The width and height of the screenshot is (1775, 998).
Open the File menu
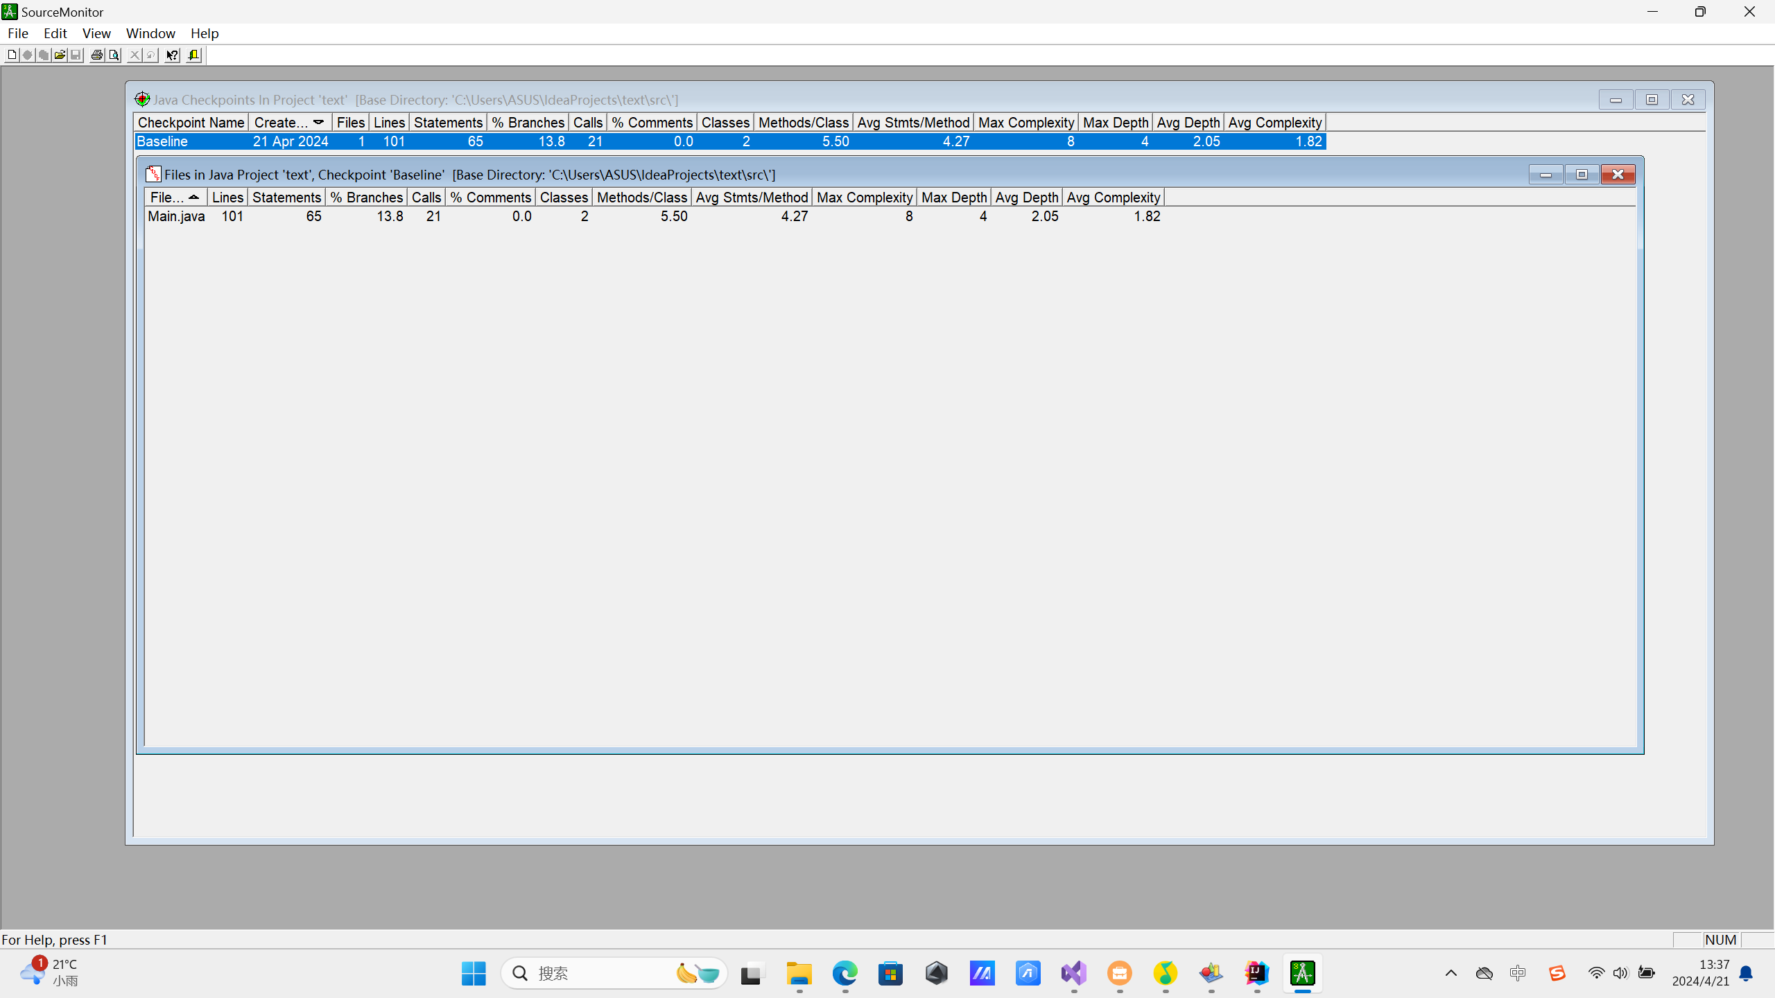tap(18, 33)
